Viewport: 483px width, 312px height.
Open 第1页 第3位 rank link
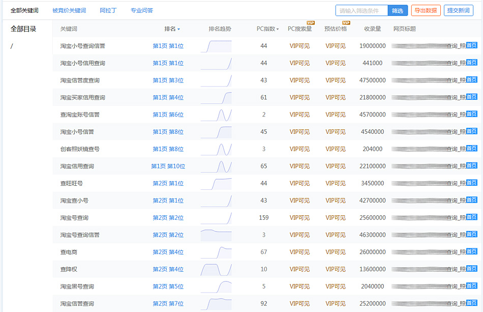[x=168, y=80]
